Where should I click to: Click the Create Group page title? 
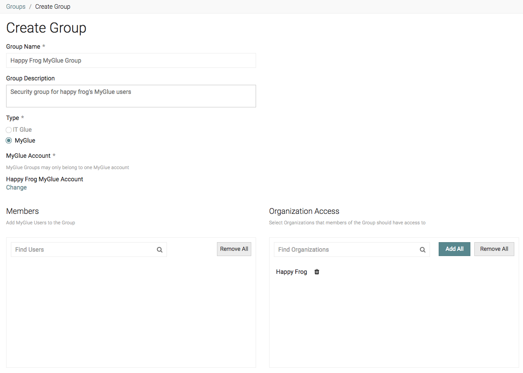point(46,27)
